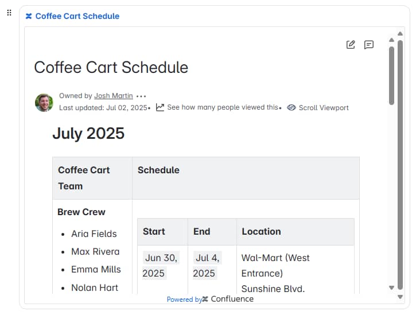Click the Confluence logo beside widget title
The width and height of the screenshot is (416, 315).
pyautogui.click(x=29, y=16)
